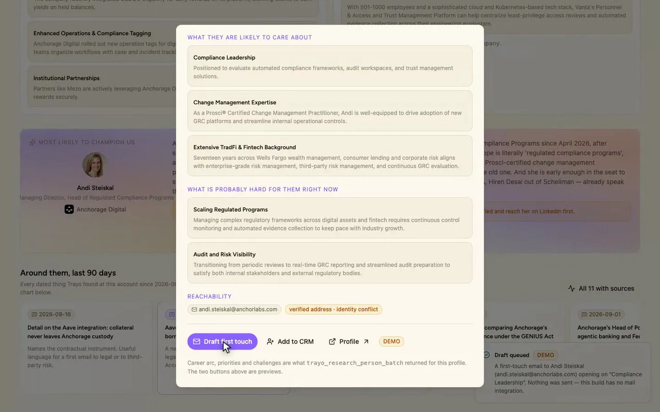Click the envelope icon in the email chip
The height and width of the screenshot is (412, 660).
click(x=194, y=310)
